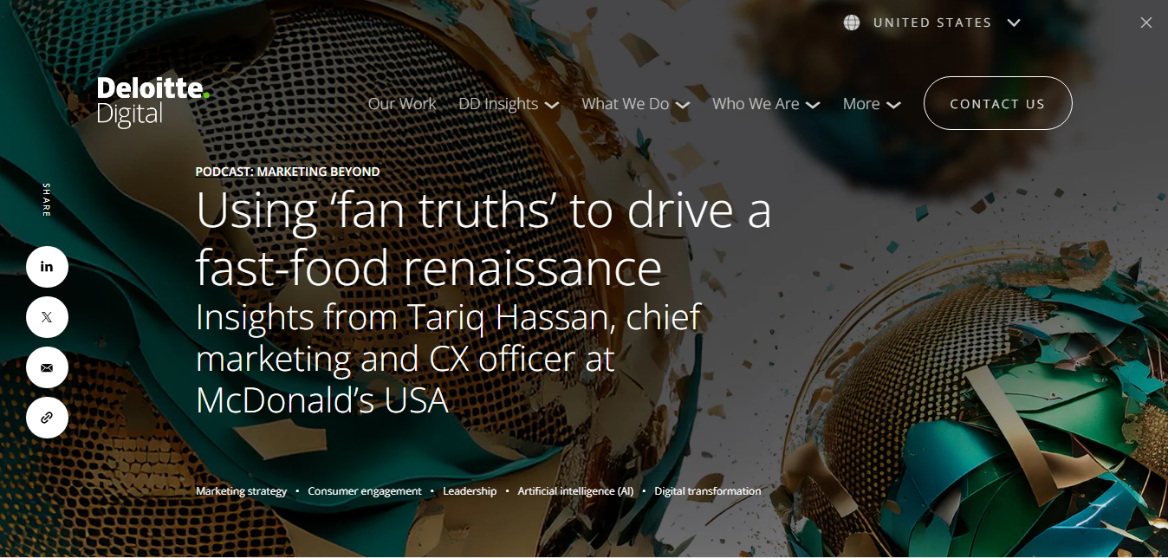Expand the DD Insights menu chevron
The image size is (1168, 558).
coord(551,105)
